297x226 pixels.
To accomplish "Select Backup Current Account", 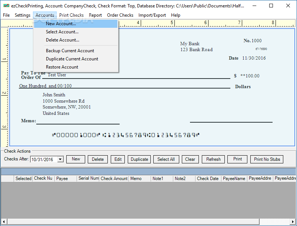I will pyautogui.click(x=76, y=51).
